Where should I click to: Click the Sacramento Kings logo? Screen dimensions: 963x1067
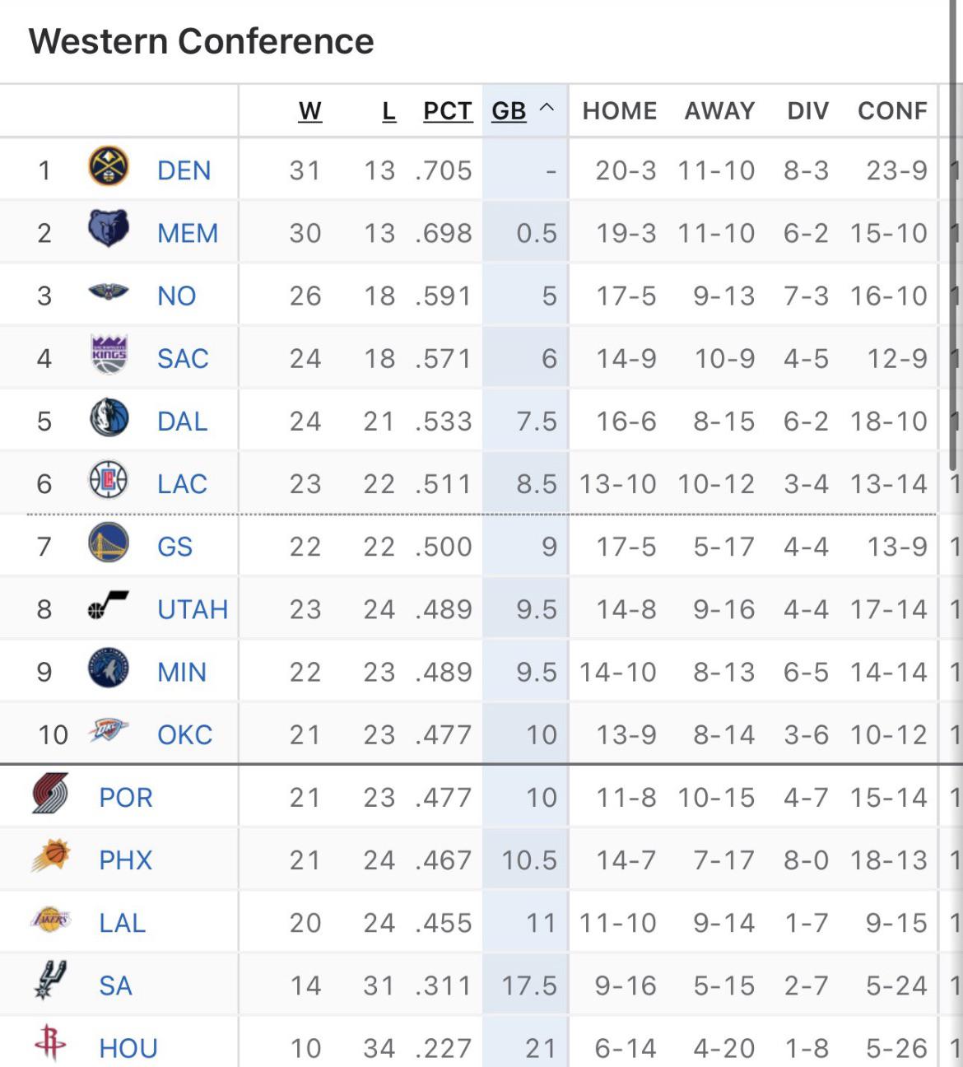point(108,355)
